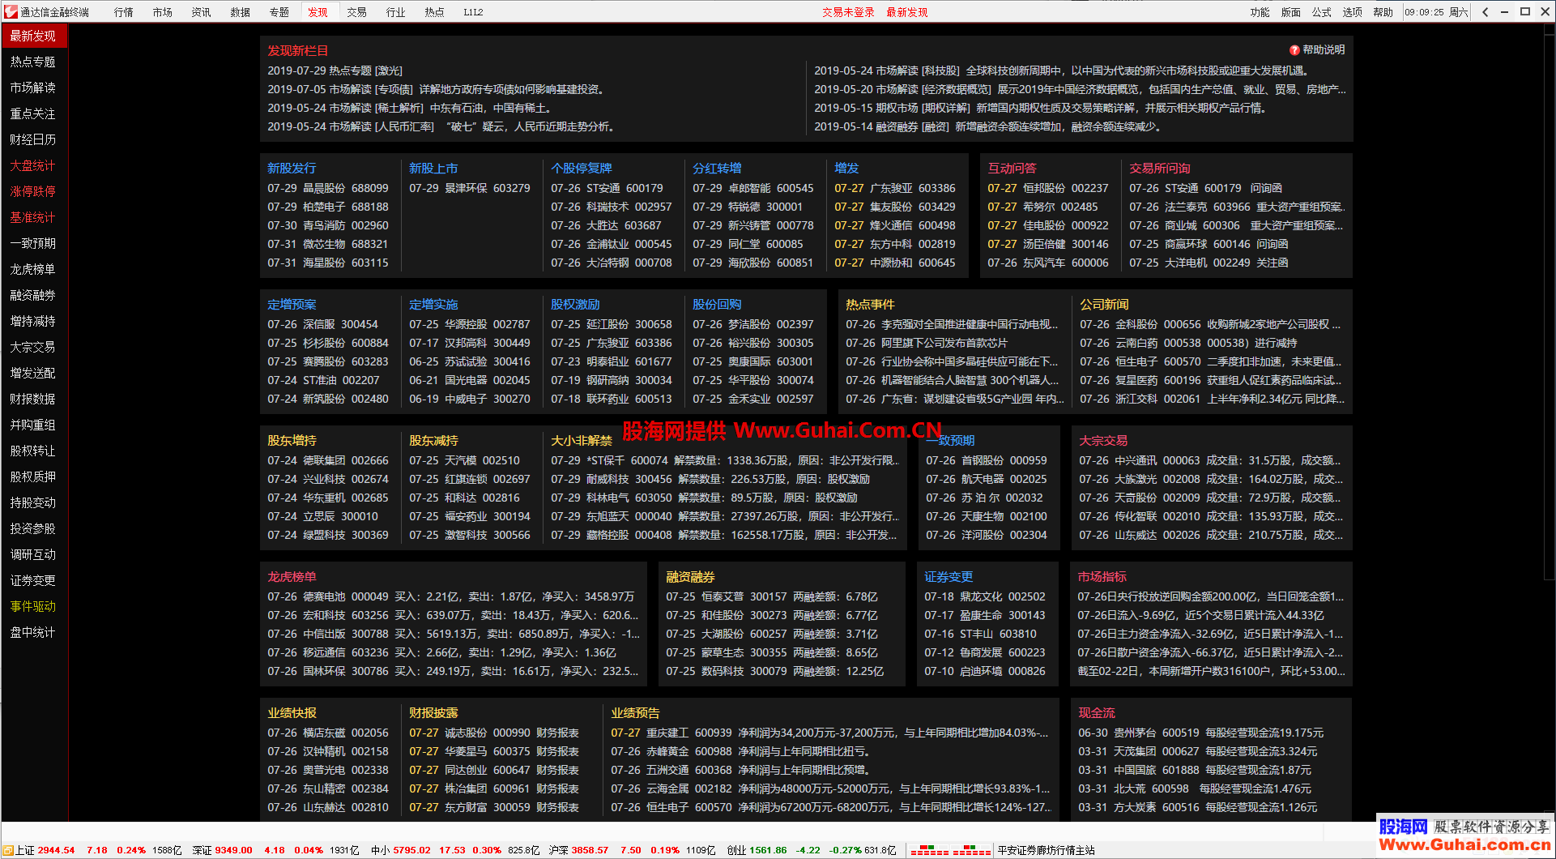This screenshot has height=859, width=1556.
Task: Open the 市场 menu
Action: [x=163, y=12]
